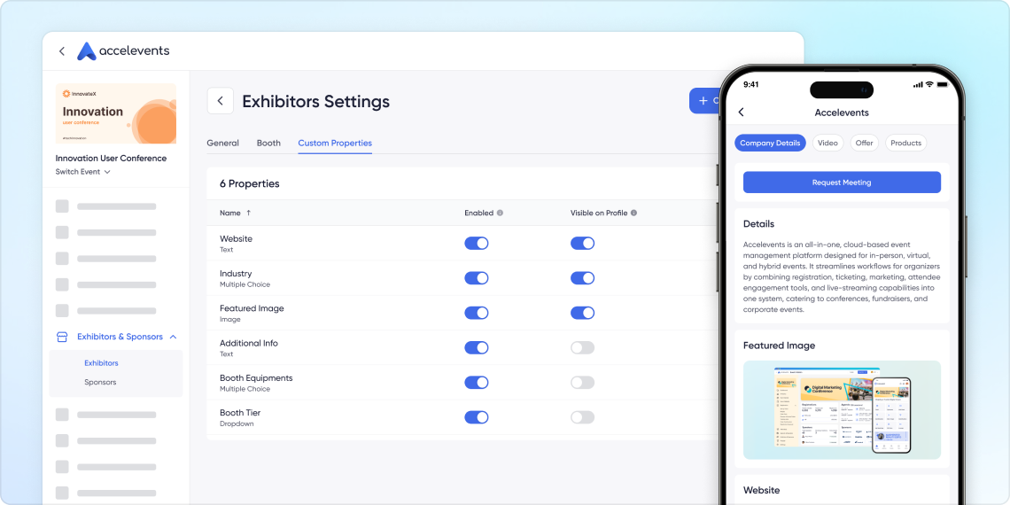Click the Industry property row name
The width and height of the screenshot is (1010, 505).
(236, 273)
